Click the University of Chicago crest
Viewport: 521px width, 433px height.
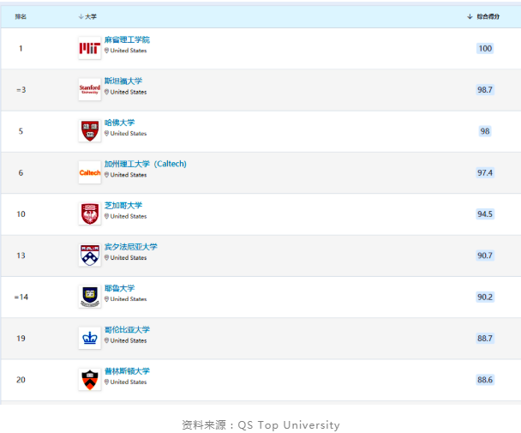[89, 213]
